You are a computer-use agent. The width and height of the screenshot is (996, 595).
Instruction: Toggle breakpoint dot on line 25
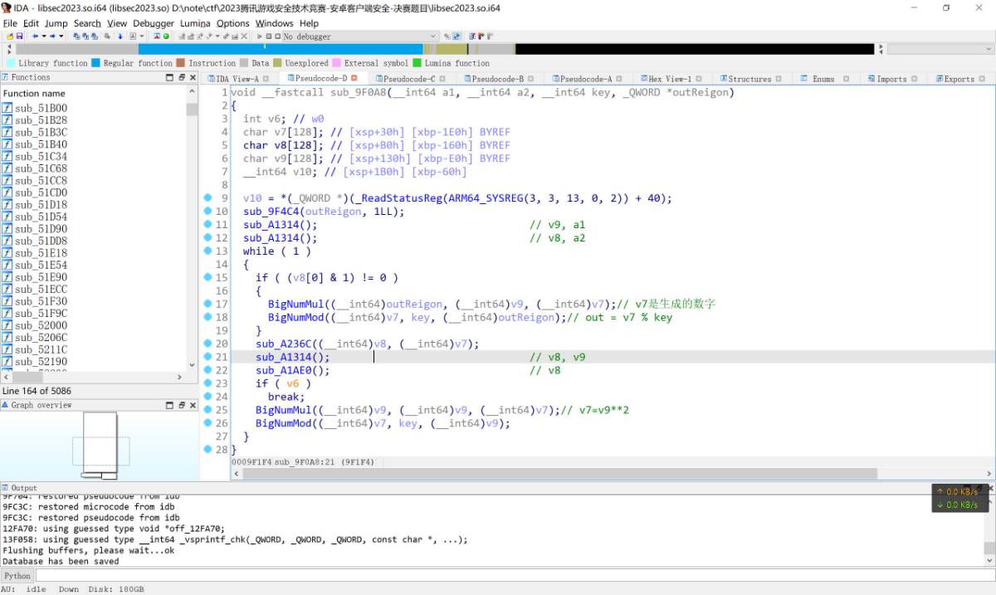[x=207, y=410]
